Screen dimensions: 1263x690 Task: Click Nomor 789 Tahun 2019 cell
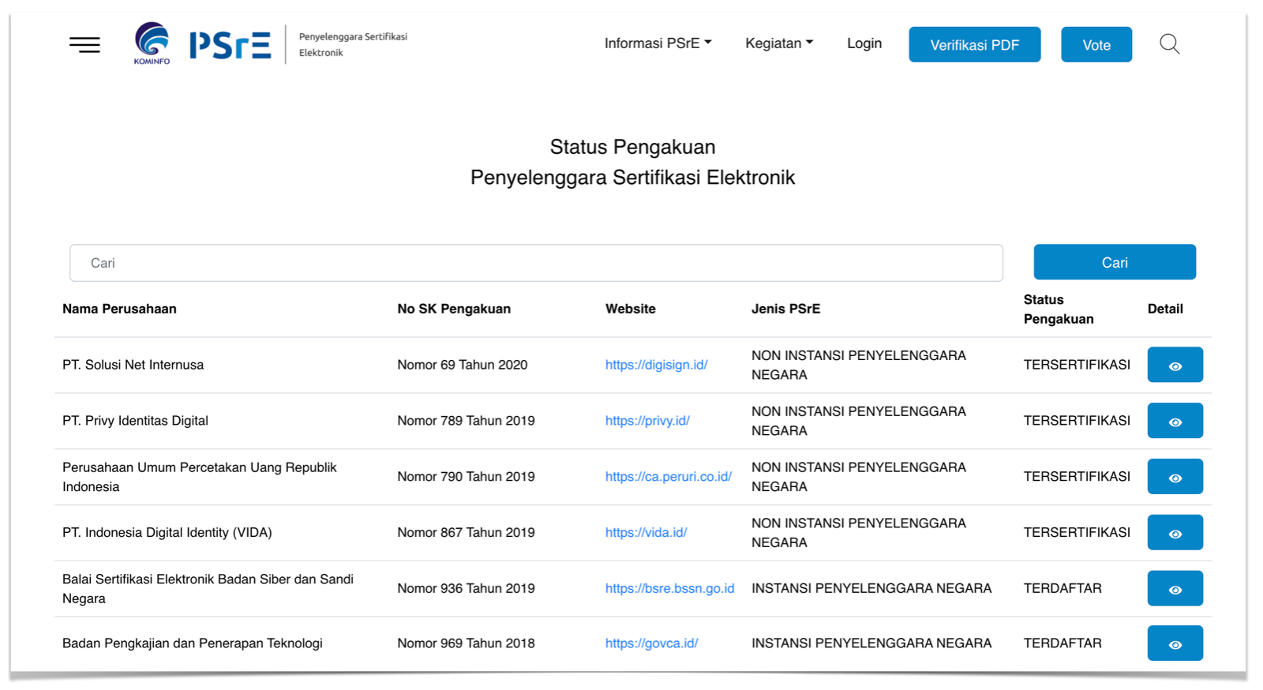point(466,421)
